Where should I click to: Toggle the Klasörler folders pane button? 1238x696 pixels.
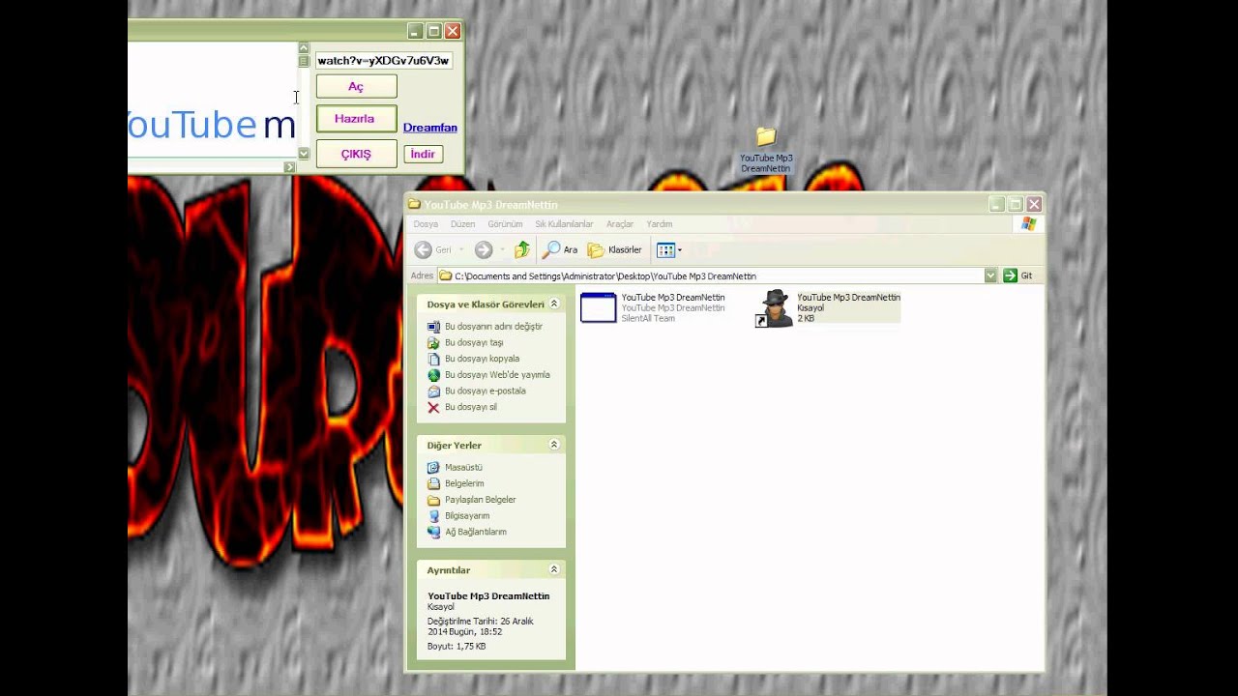click(615, 250)
